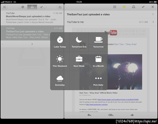Open the MusicNeverSleeps email from YouTube
This screenshot has width=158, height=124.
(x=32, y=18)
